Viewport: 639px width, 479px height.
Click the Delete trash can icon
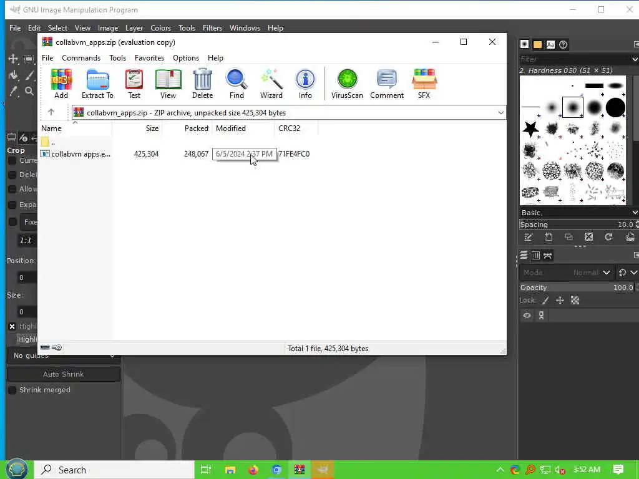pos(203,84)
